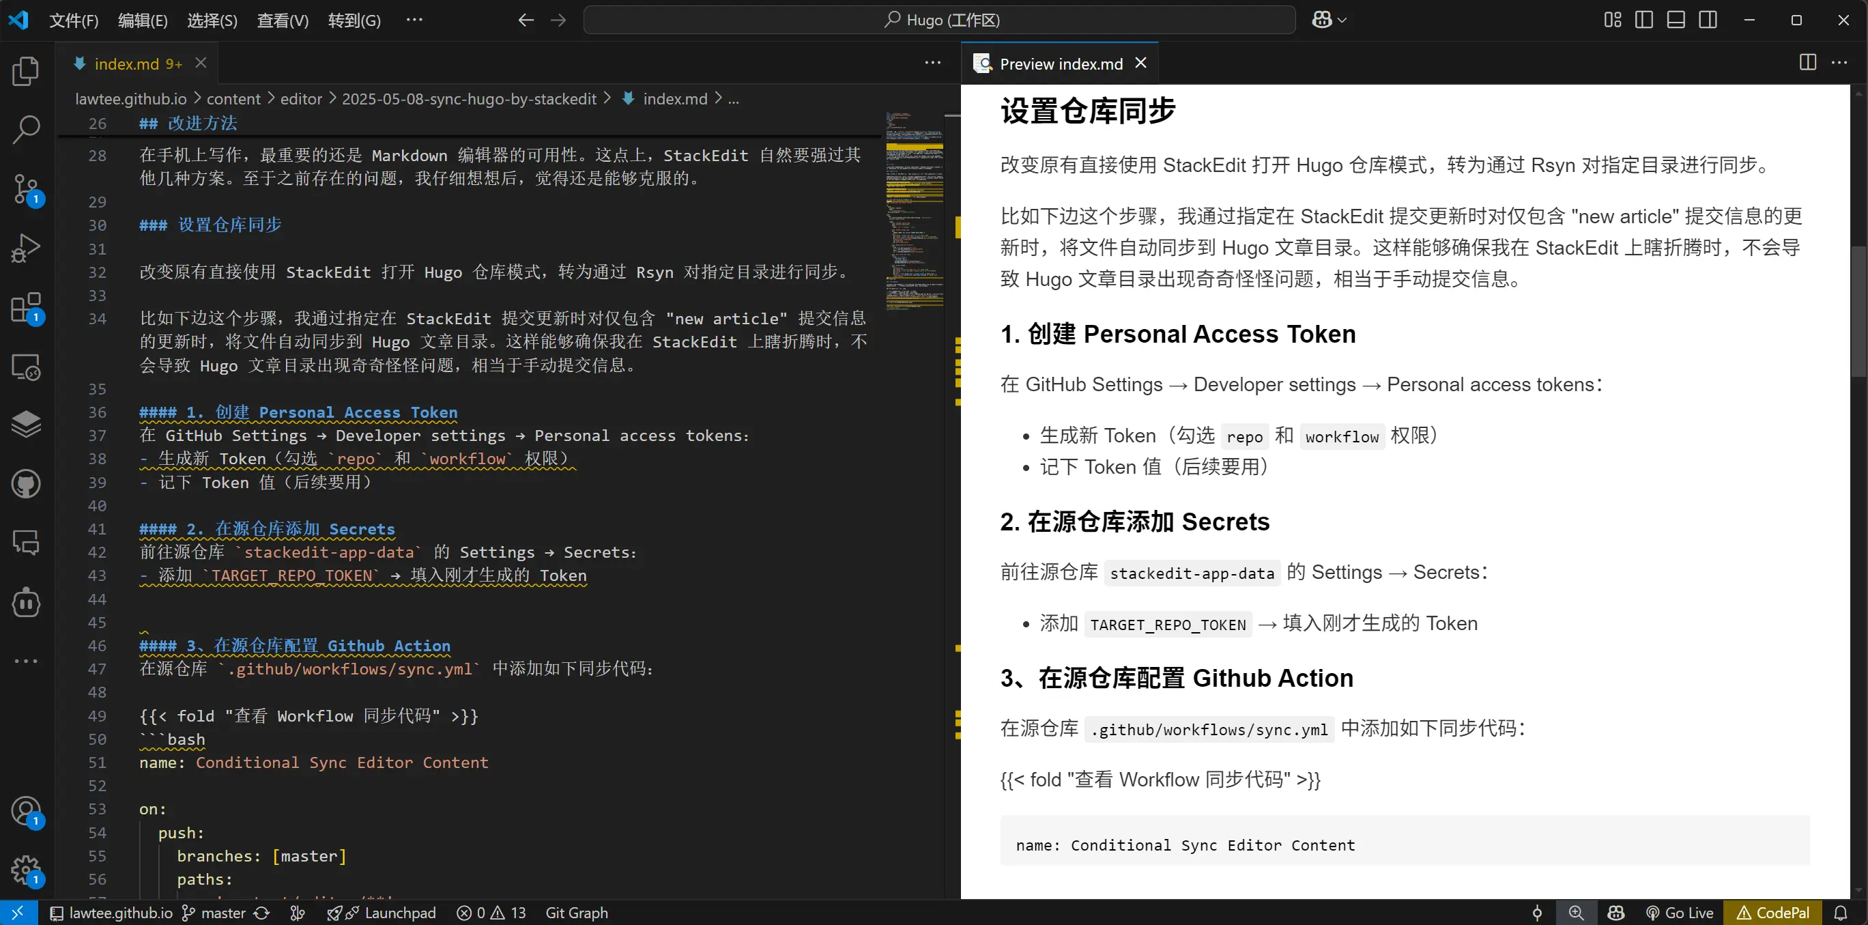The width and height of the screenshot is (1868, 925).
Task: Click the Hugo (工作区) command center search
Action: tap(939, 20)
